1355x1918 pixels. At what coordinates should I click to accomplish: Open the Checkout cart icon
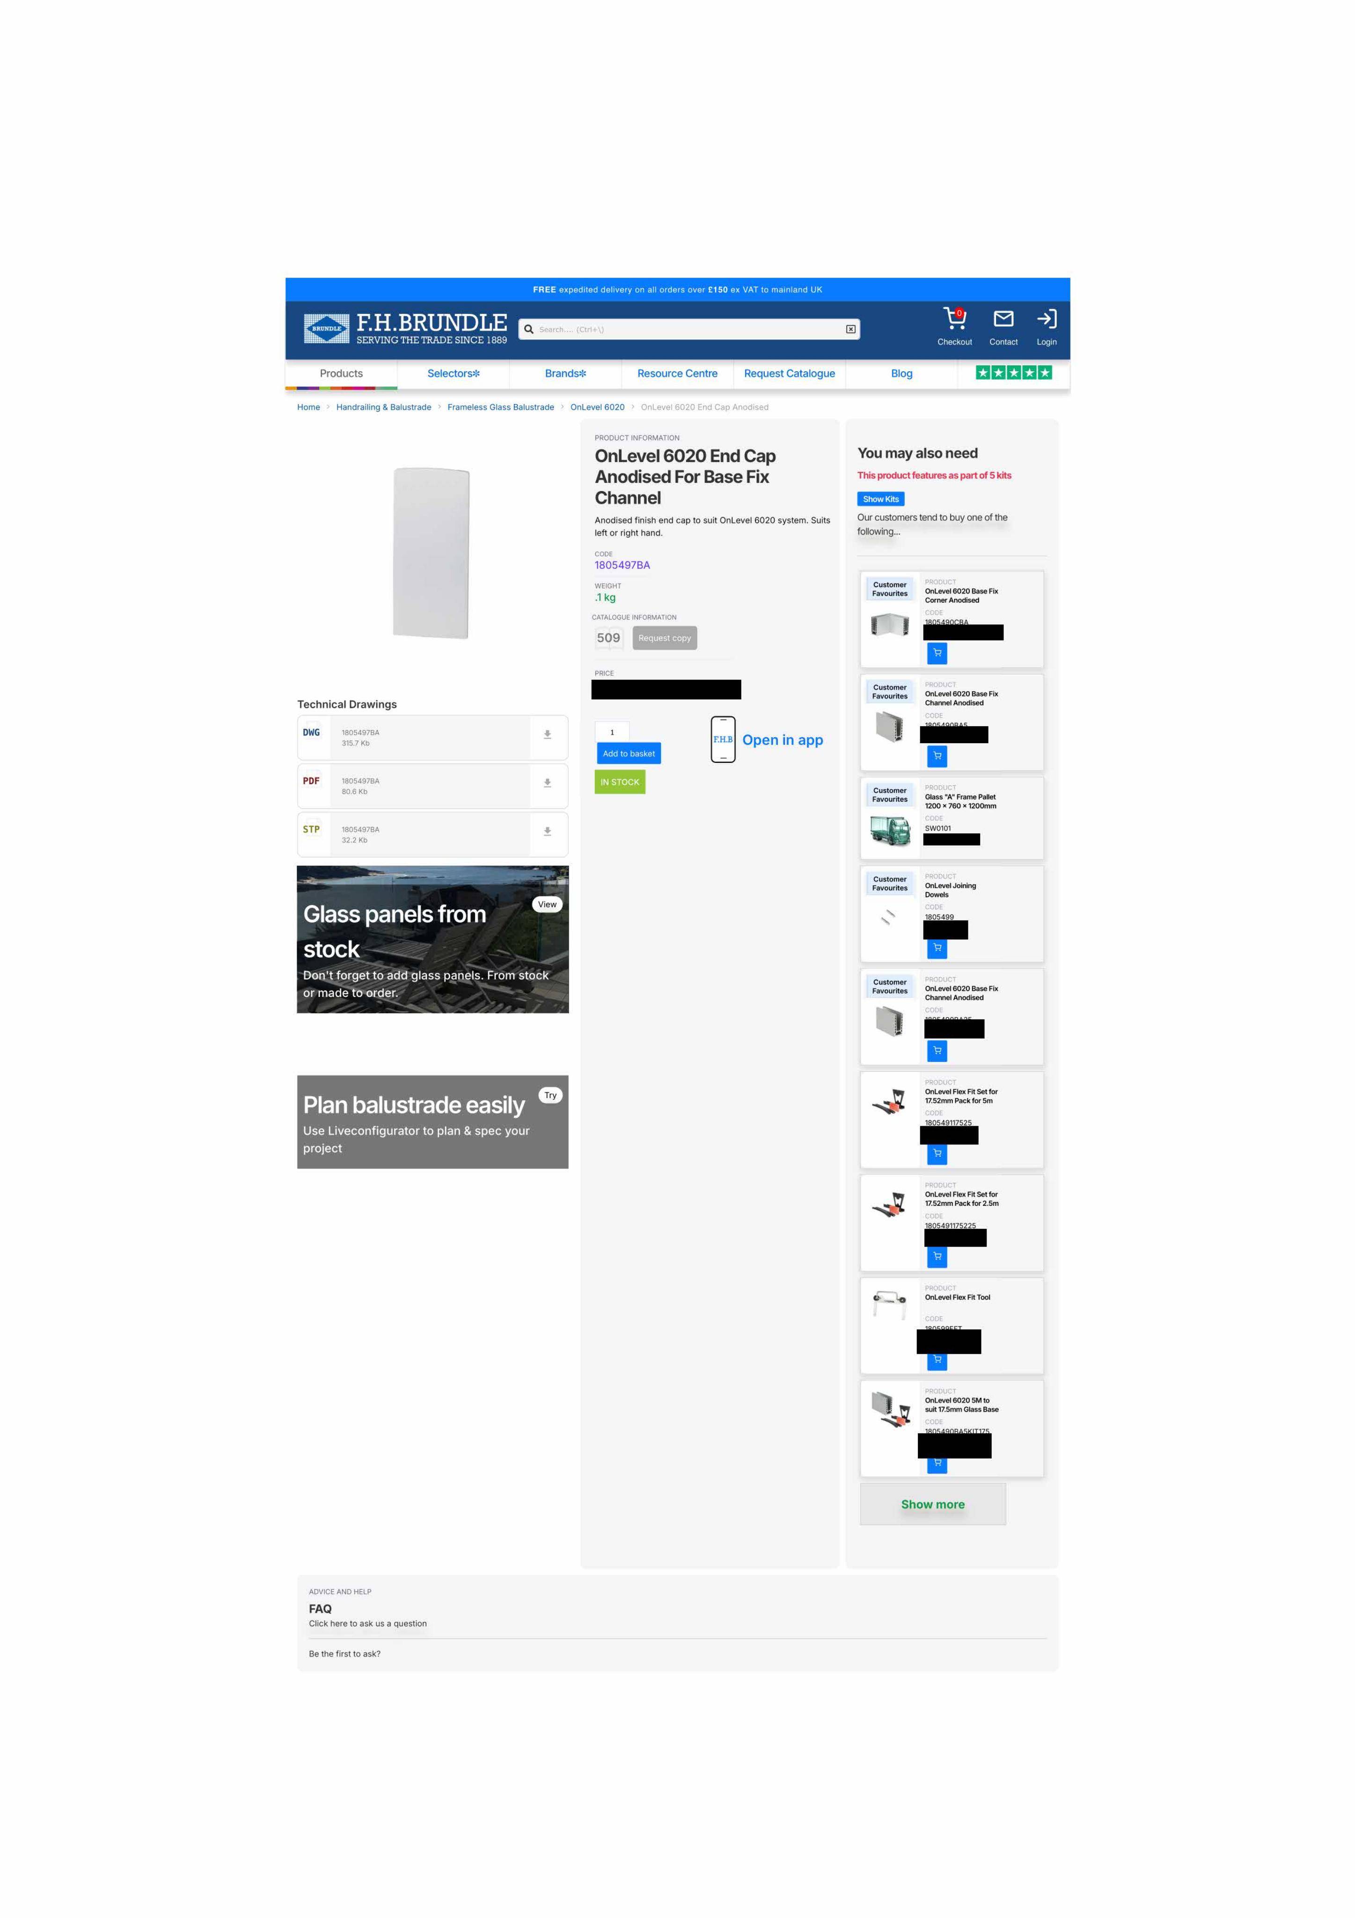(x=954, y=318)
